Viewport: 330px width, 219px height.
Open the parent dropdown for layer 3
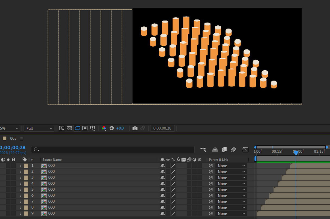pyautogui.click(x=231, y=178)
